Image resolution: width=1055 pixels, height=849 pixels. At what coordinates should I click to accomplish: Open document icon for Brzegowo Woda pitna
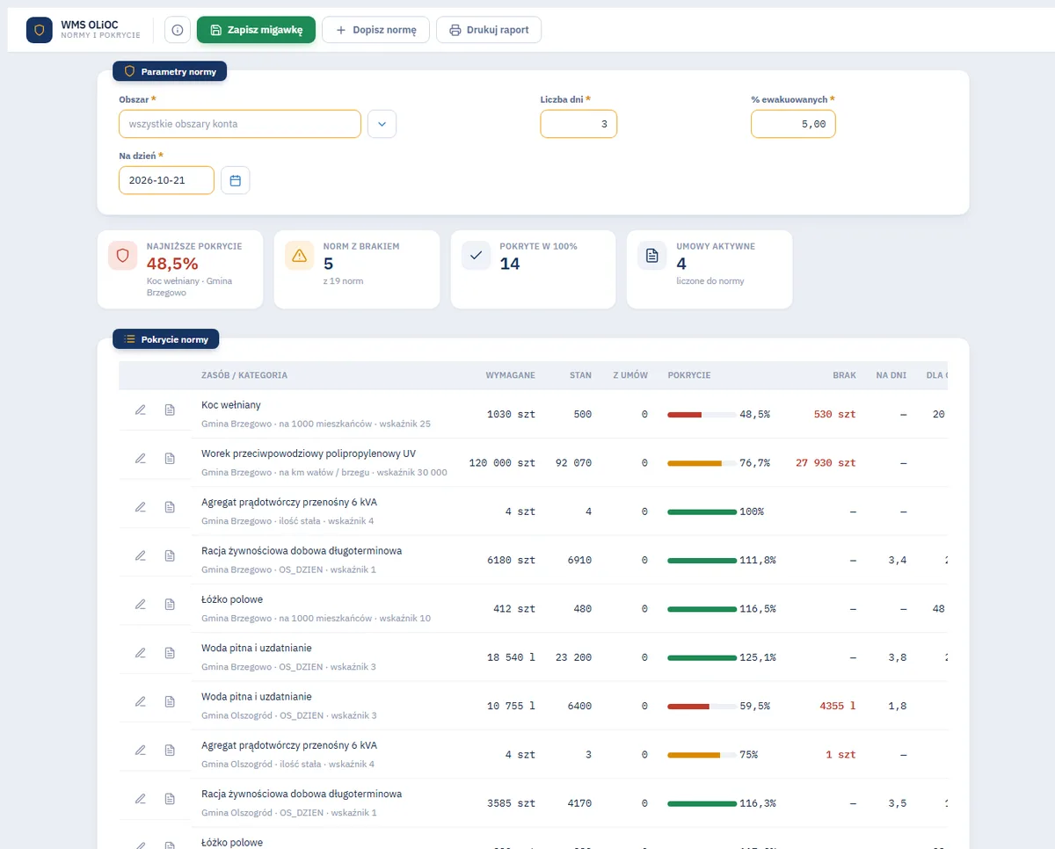(x=170, y=653)
